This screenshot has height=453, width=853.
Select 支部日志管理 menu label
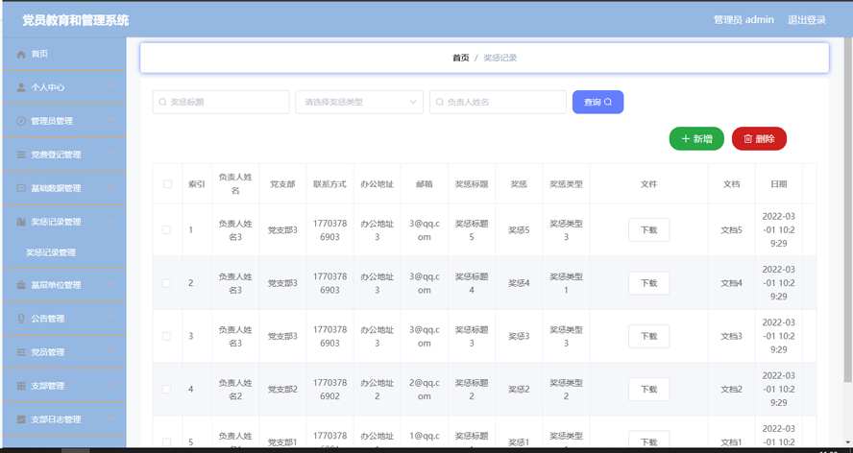tap(56, 419)
